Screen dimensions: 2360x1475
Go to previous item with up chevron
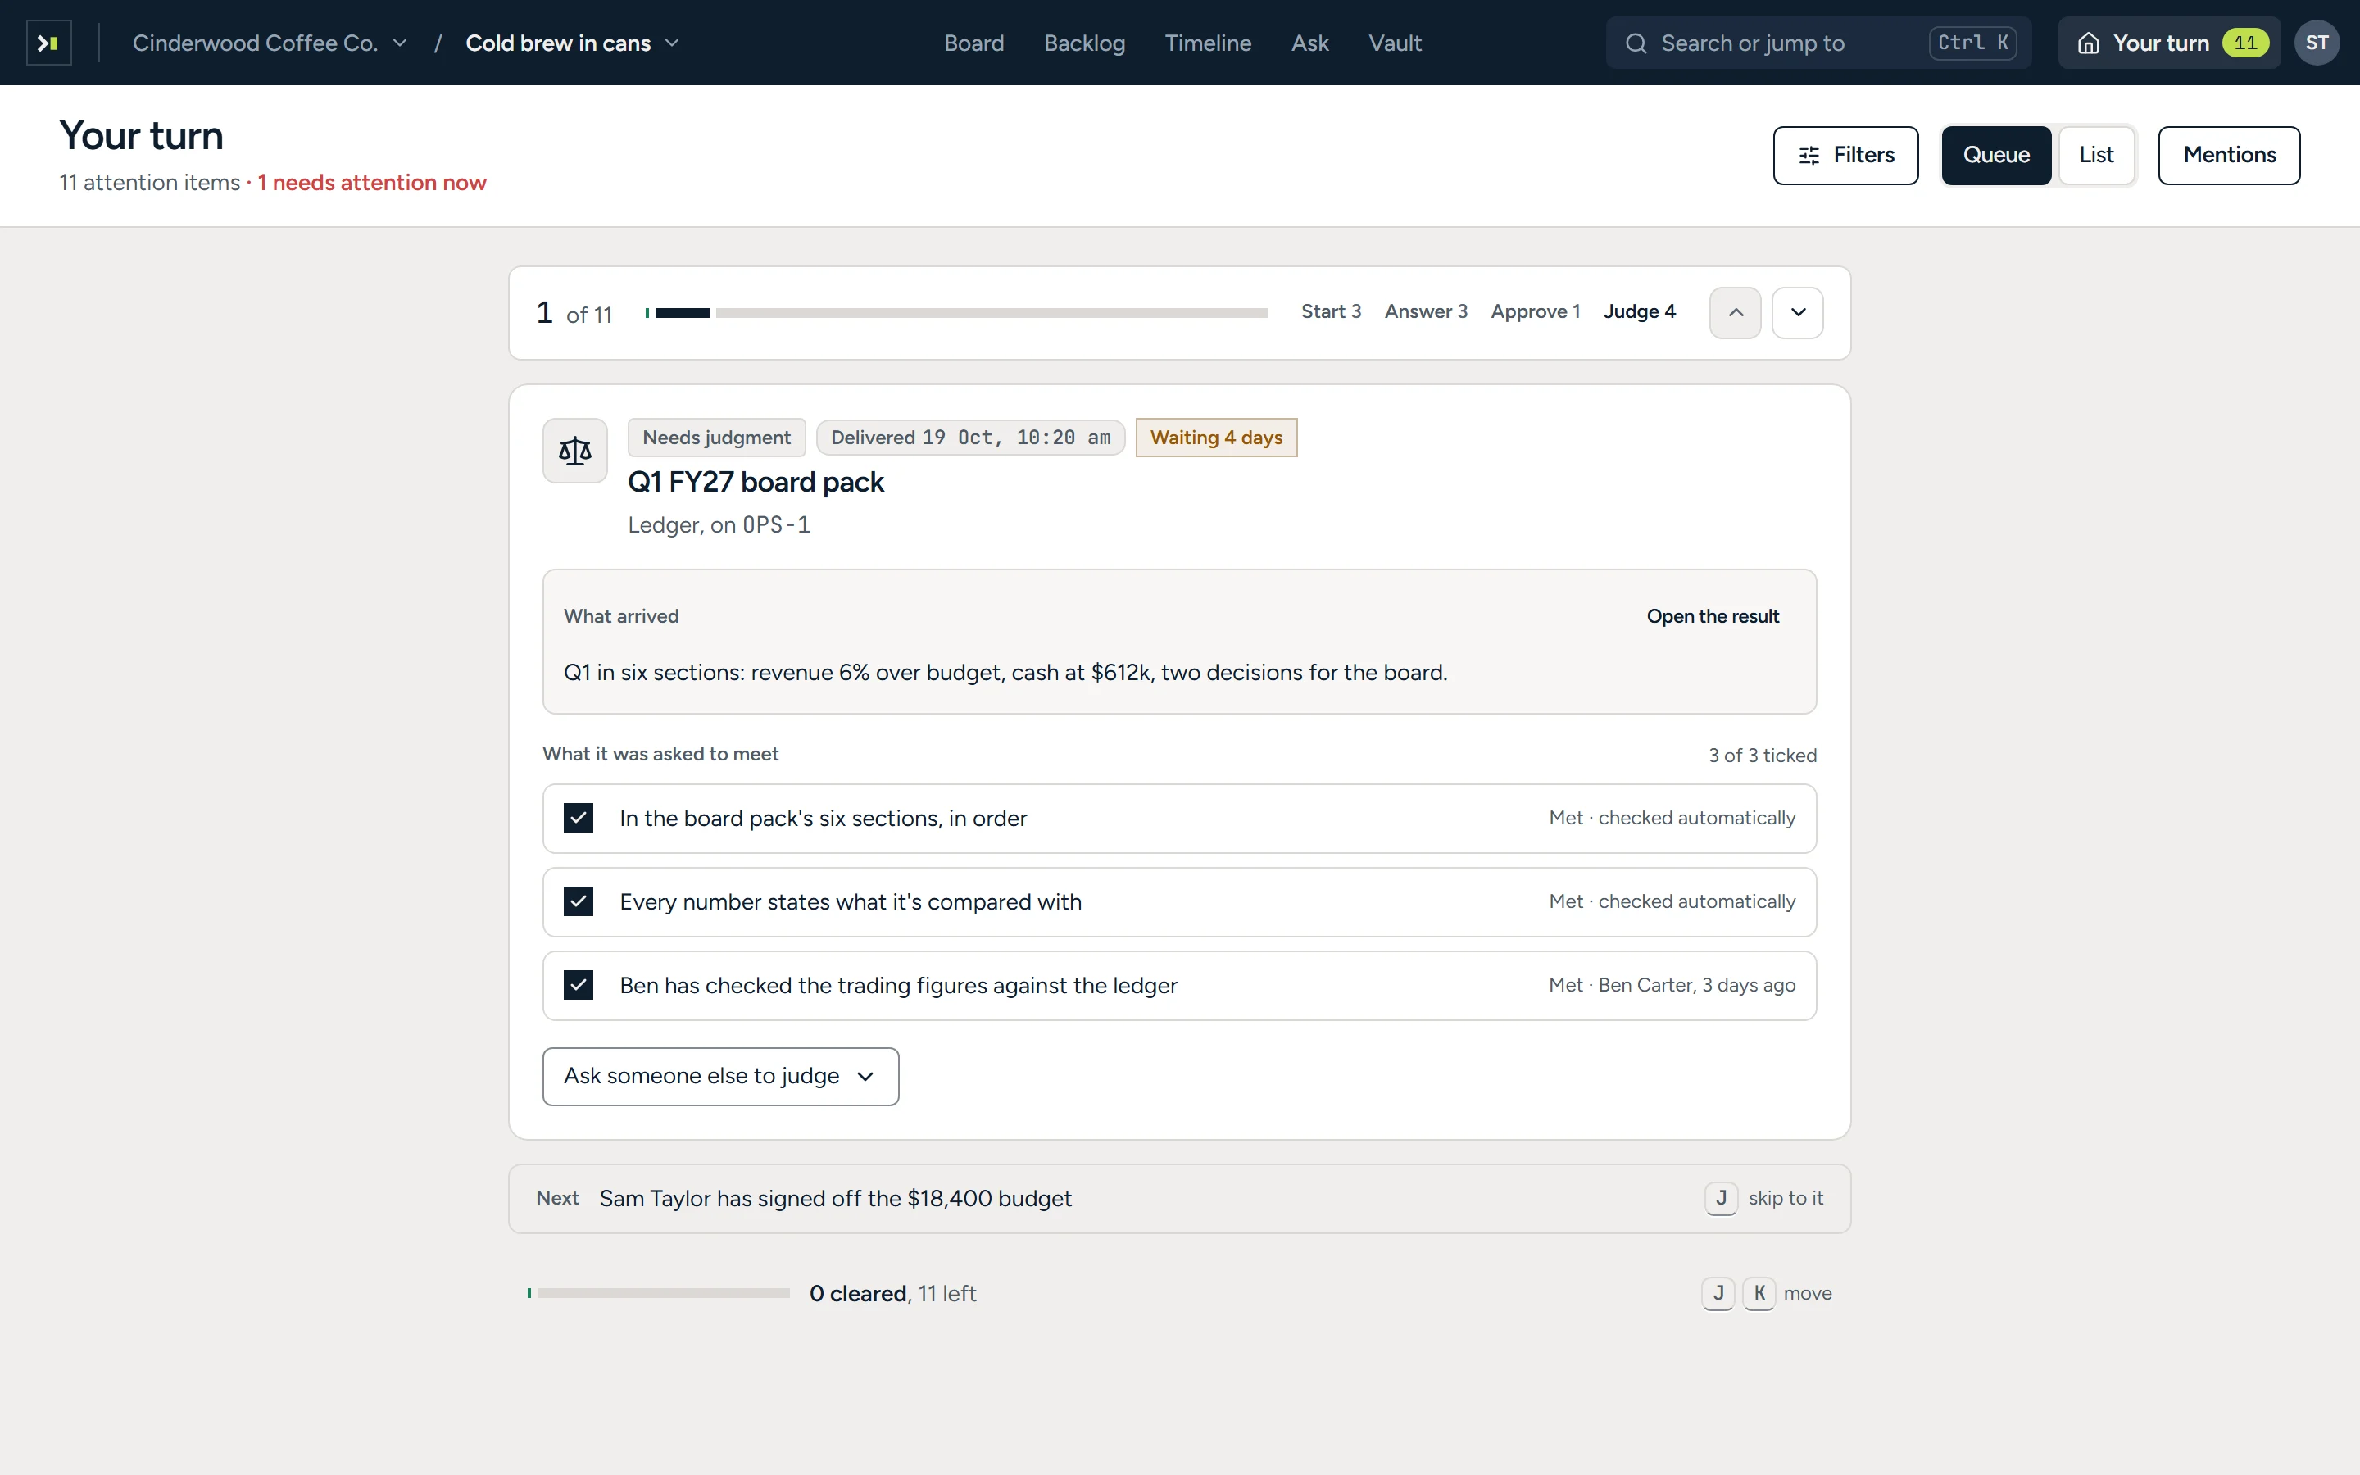click(1735, 313)
